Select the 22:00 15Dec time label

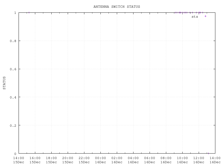tap(84, 160)
